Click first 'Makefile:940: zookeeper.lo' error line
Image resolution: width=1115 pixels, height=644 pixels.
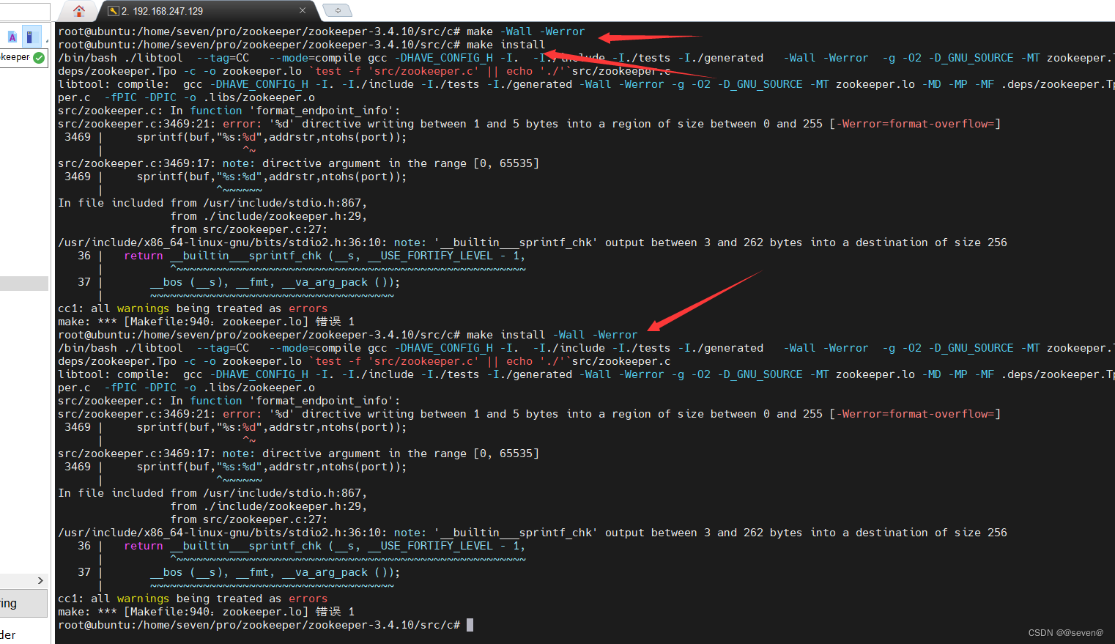point(206,322)
